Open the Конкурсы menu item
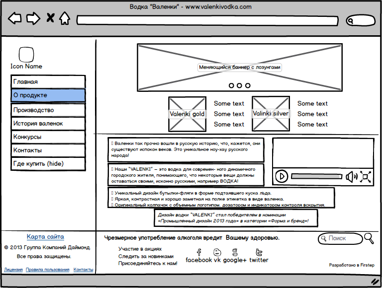Viewport: 382px width, 288px height. tap(48, 137)
